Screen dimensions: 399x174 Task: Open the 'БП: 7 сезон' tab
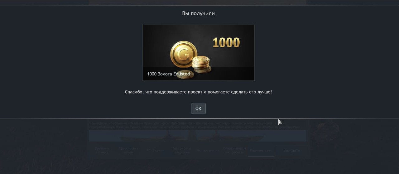pyautogui.click(x=155, y=150)
